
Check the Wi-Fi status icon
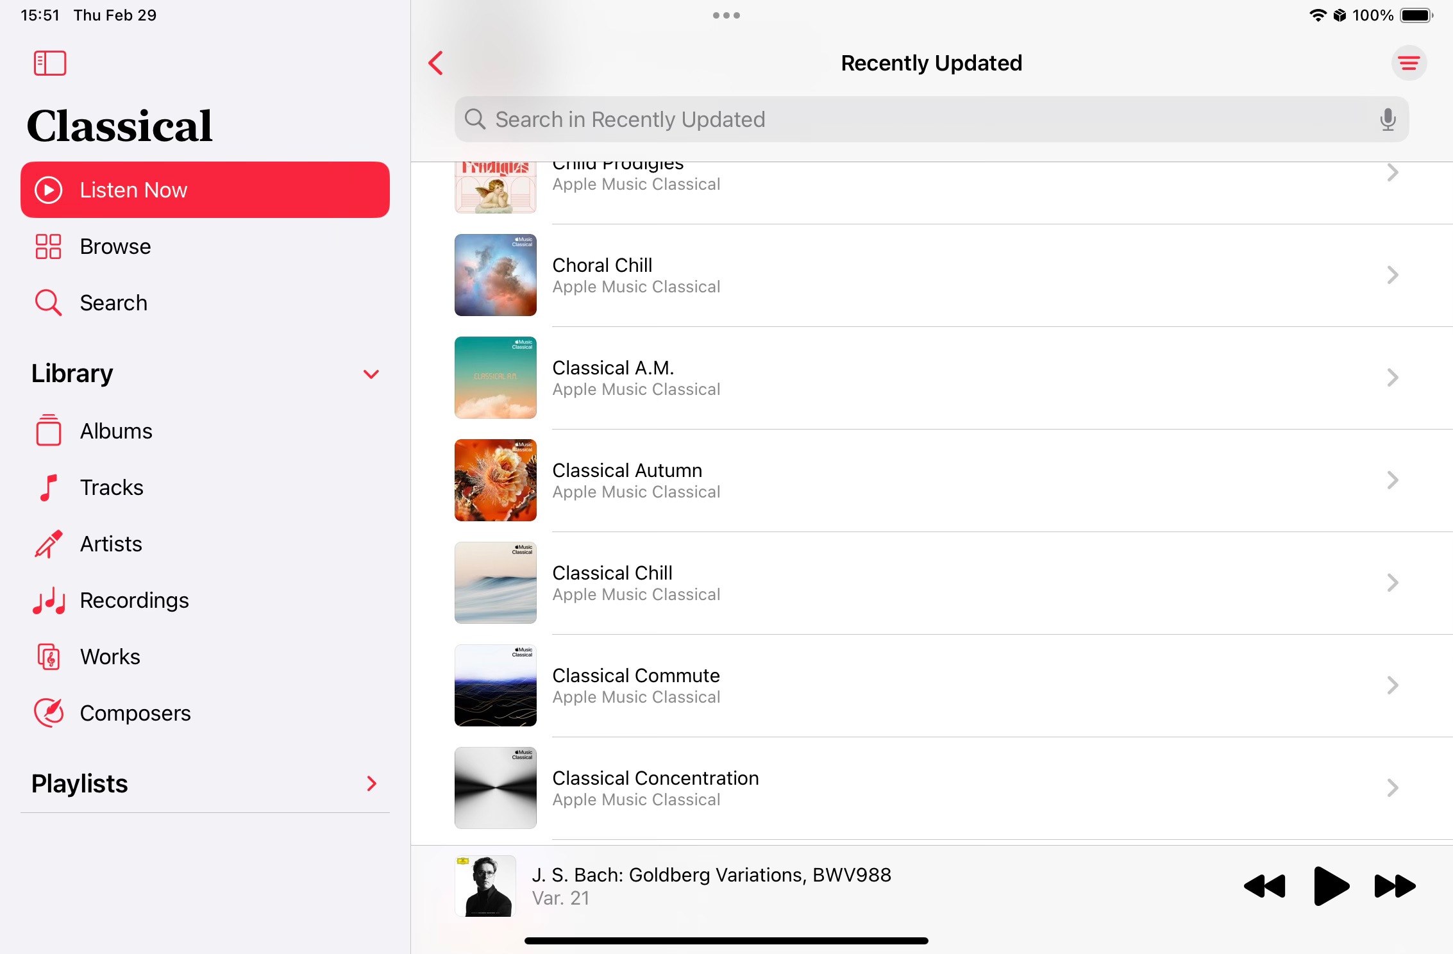point(1318,15)
